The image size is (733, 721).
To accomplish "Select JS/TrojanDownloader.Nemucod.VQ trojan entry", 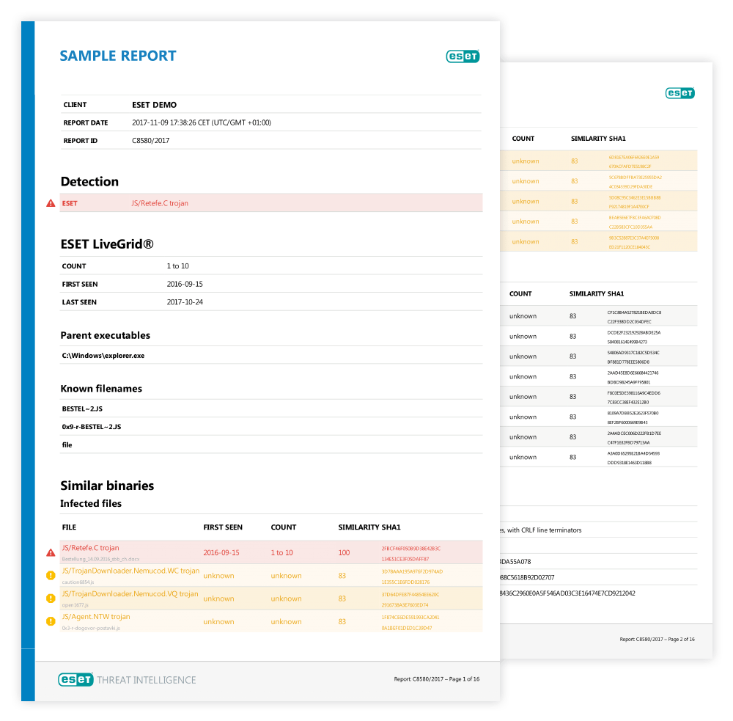I will point(130,593).
